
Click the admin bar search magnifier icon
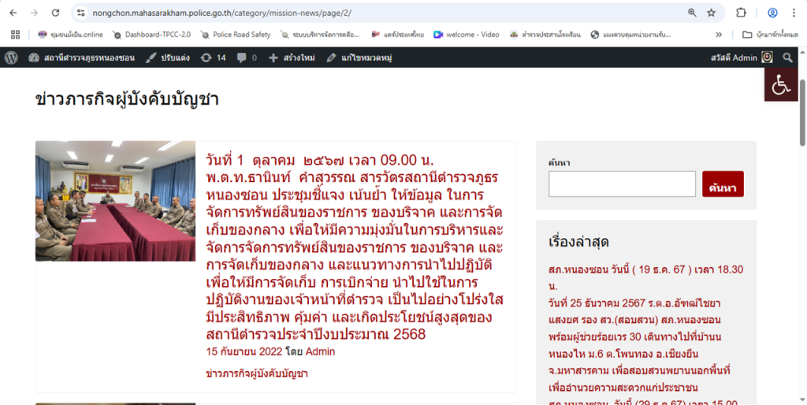(x=788, y=58)
